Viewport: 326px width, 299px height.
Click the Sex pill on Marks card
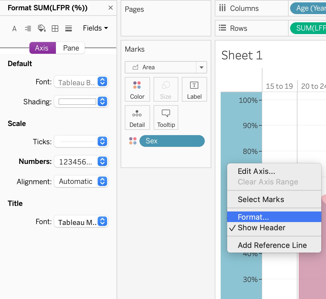tap(172, 141)
